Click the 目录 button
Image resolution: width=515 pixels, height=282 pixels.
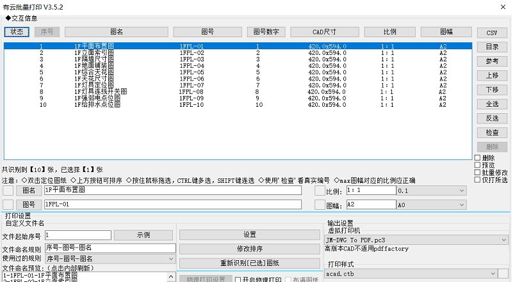pyautogui.click(x=492, y=47)
